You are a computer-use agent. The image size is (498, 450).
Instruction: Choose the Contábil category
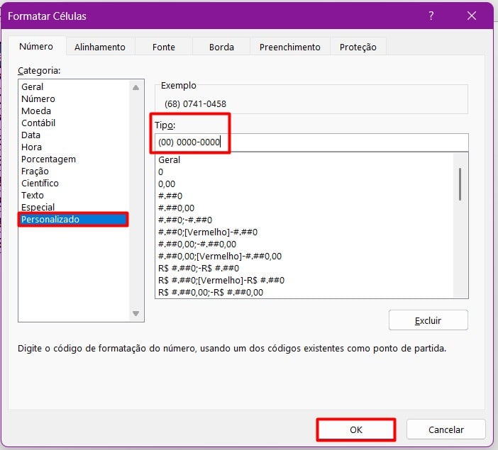pyautogui.click(x=74, y=123)
